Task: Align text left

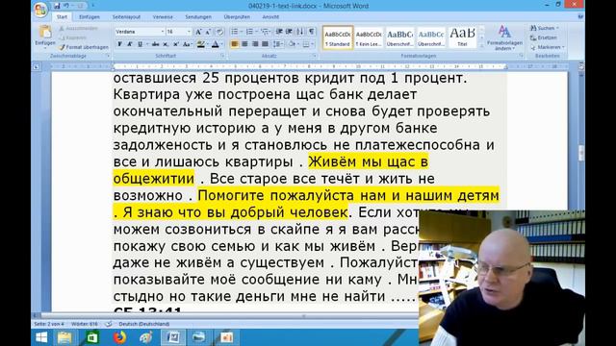Action: [235, 44]
